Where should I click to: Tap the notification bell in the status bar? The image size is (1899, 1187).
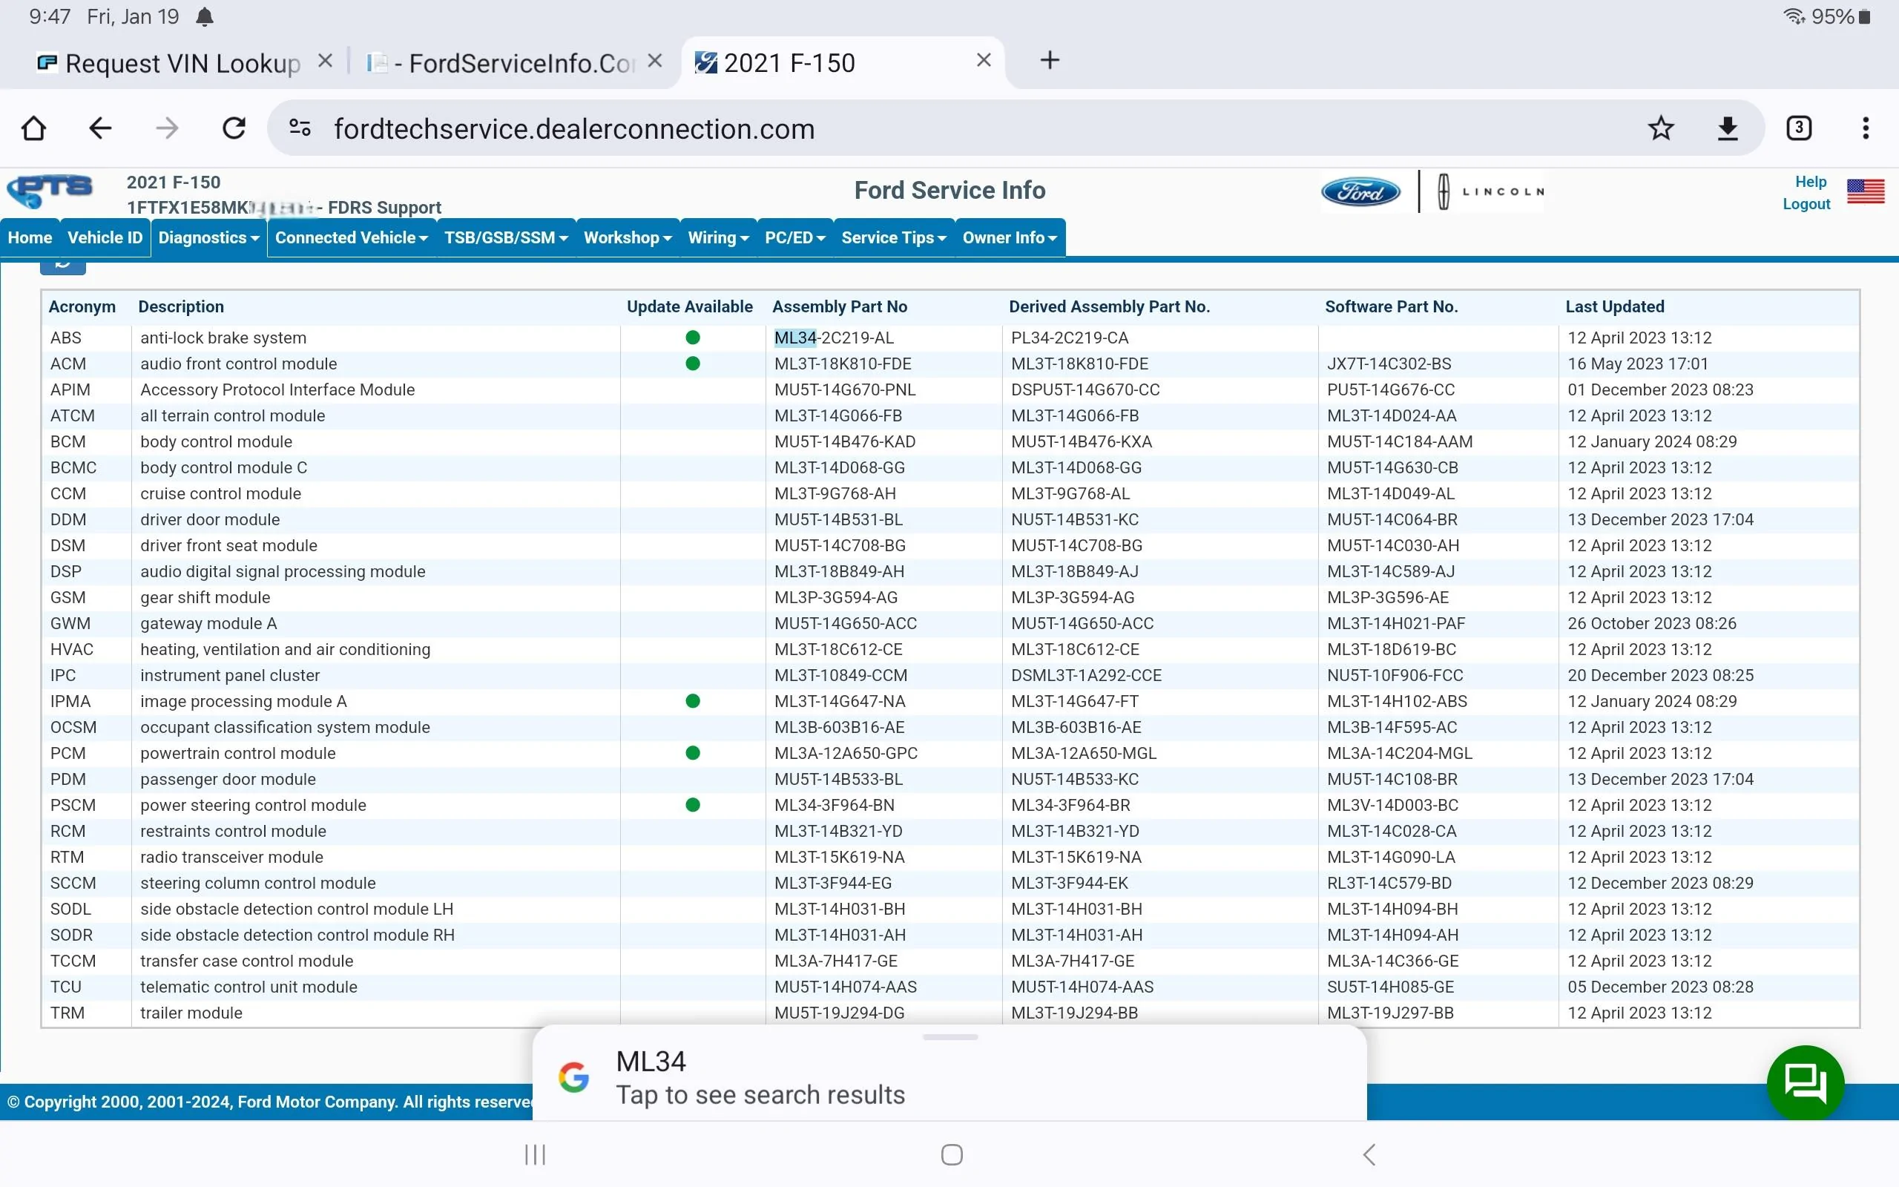pyautogui.click(x=205, y=16)
